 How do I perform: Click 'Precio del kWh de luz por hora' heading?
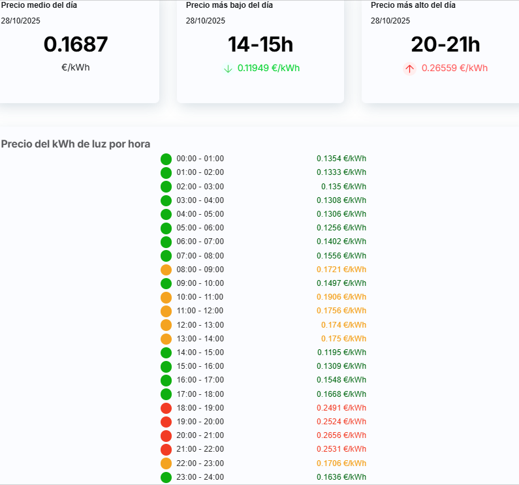76,144
